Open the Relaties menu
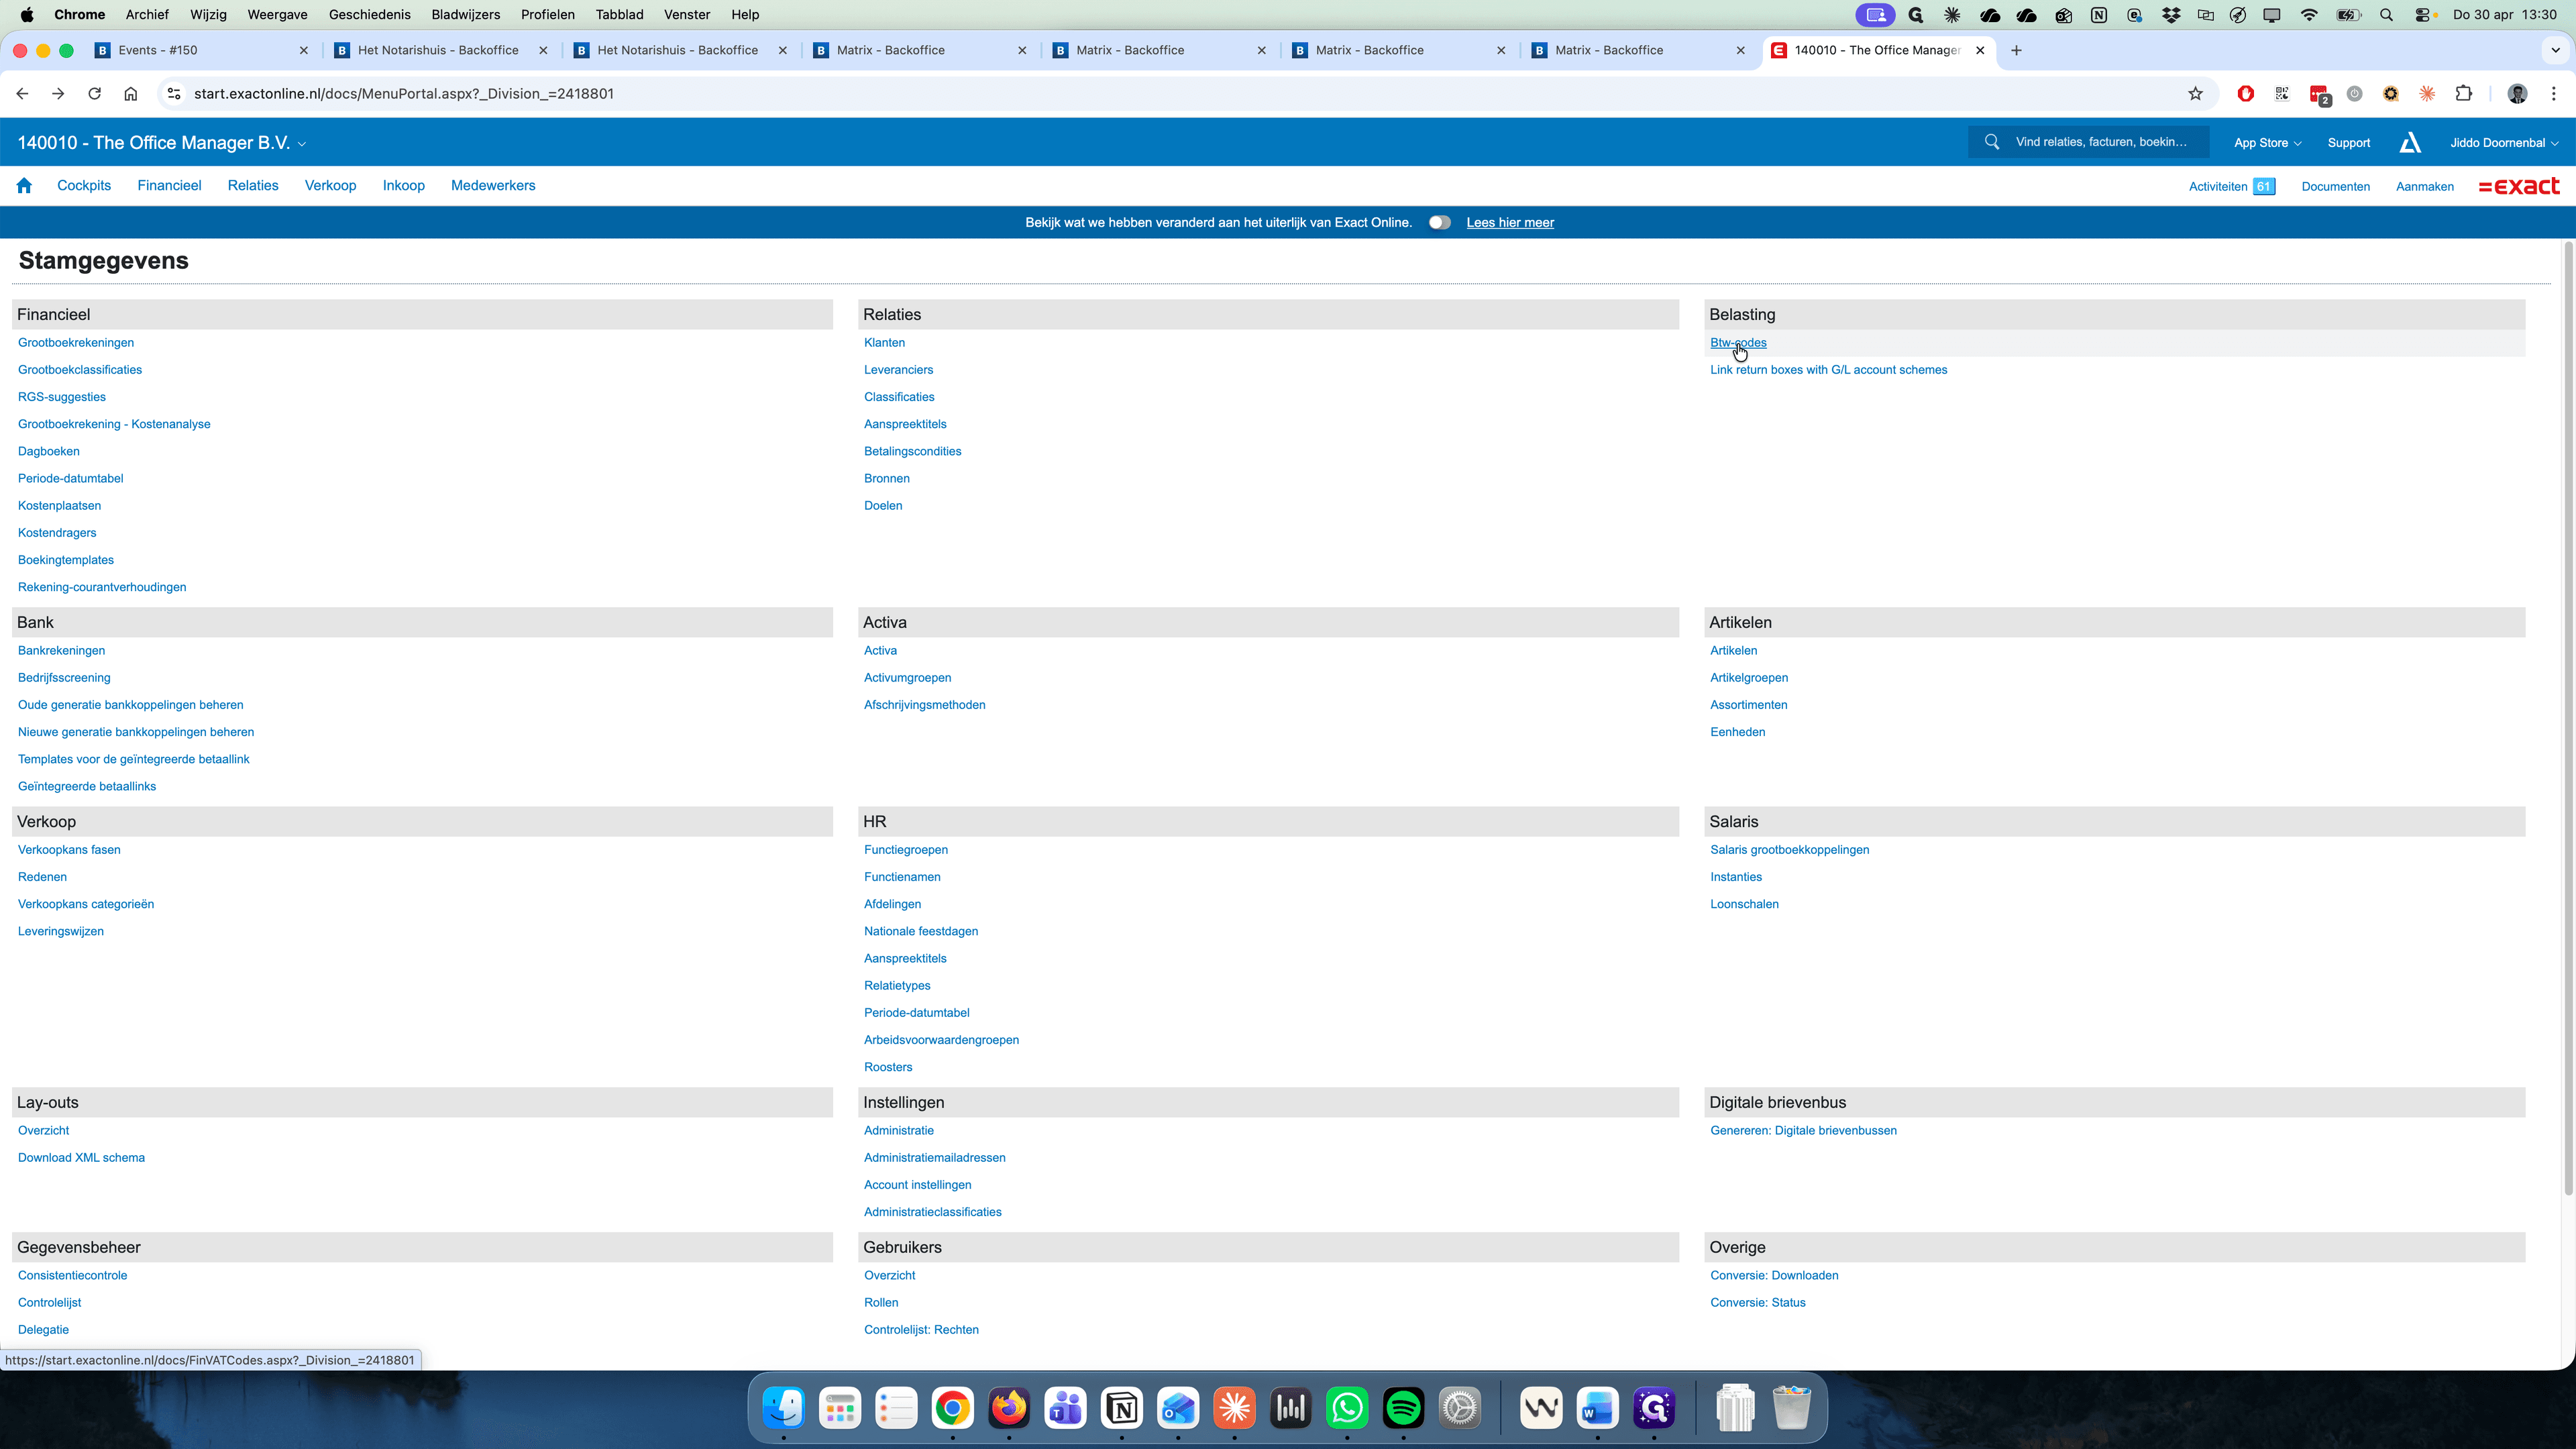 (x=253, y=186)
